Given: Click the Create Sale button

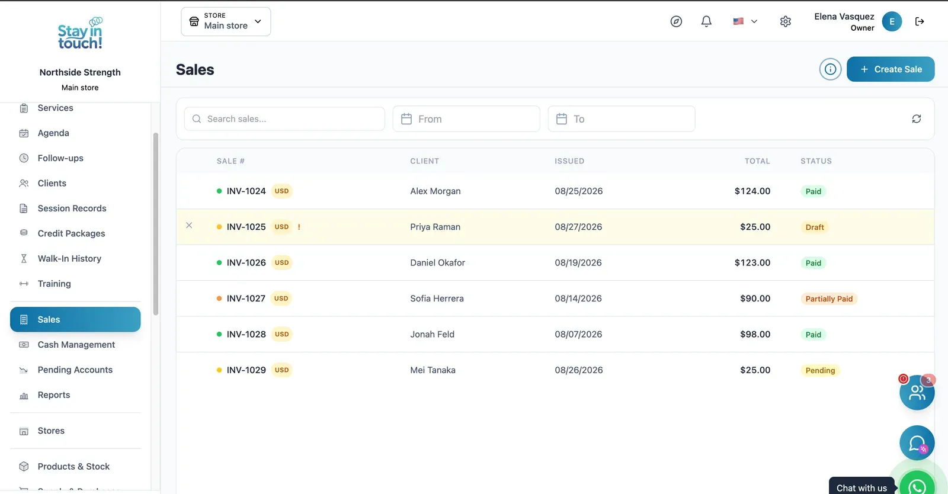Looking at the screenshot, I should tap(891, 69).
